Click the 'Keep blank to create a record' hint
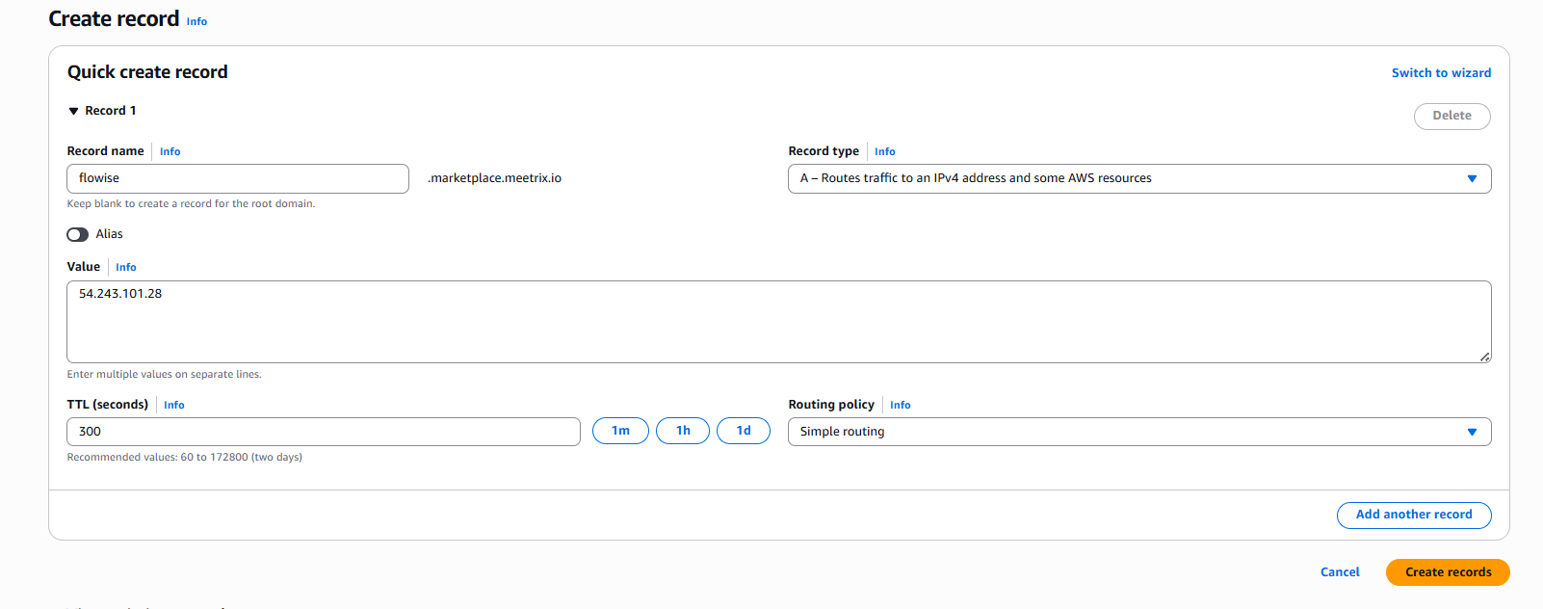Screen dimensions: 1543x609 191,204
